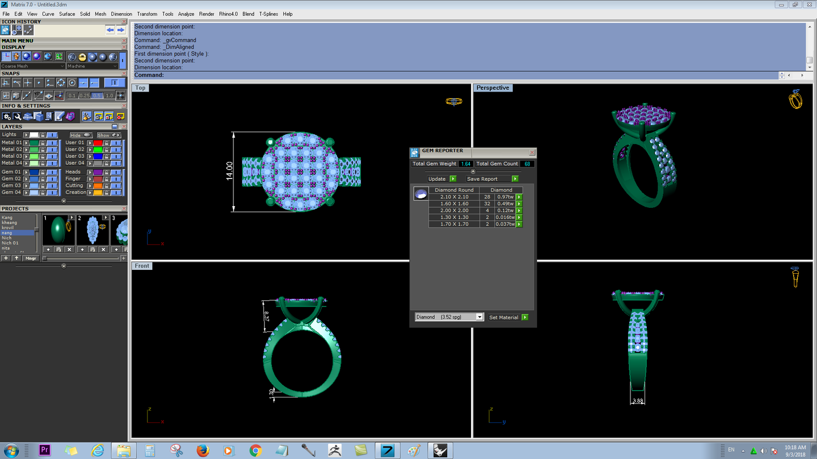Click project thumbnail 2 preview
The width and height of the screenshot is (817, 459).
[93, 230]
